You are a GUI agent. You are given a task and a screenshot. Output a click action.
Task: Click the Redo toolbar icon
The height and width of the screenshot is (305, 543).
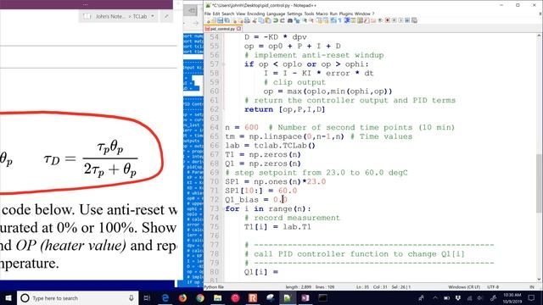pos(283,20)
